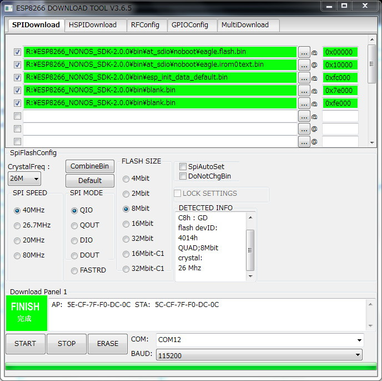Click the file list scroll down arrow
382x381 pixels.
tap(372, 143)
